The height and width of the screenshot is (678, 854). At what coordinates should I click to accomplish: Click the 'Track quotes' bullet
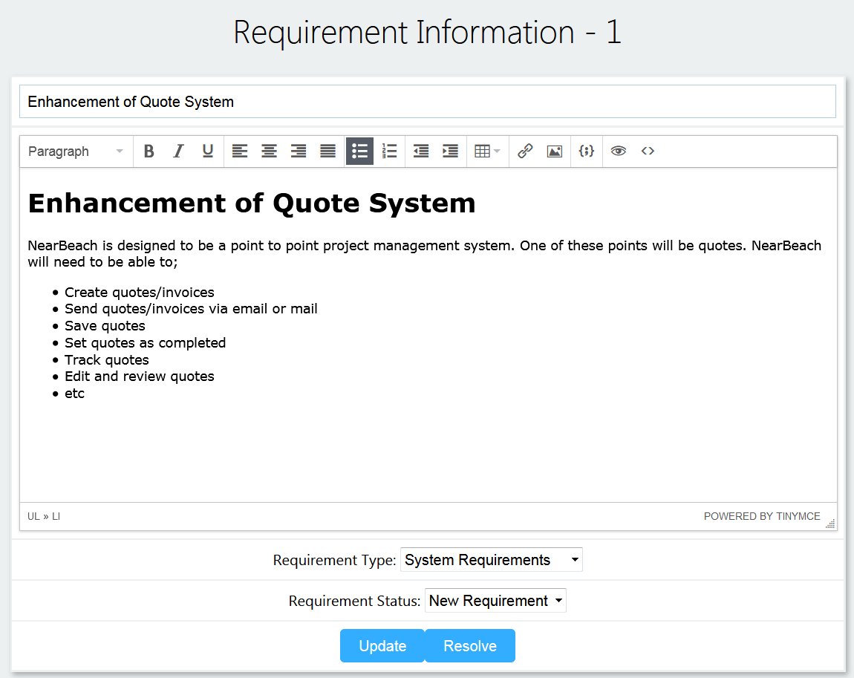point(107,360)
